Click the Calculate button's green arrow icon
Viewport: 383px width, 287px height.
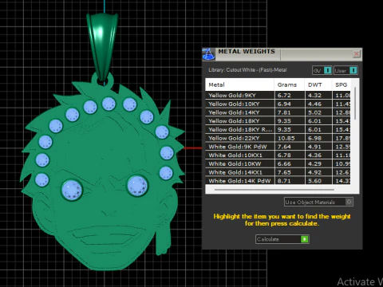pyautogui.click(x=305, y=239)
